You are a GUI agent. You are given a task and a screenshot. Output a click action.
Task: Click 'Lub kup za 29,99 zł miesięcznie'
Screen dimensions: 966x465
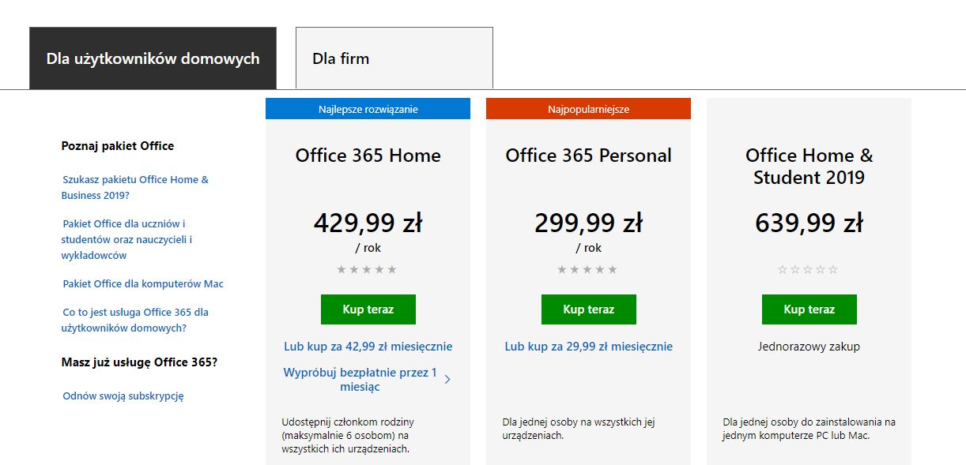(588, 346)
